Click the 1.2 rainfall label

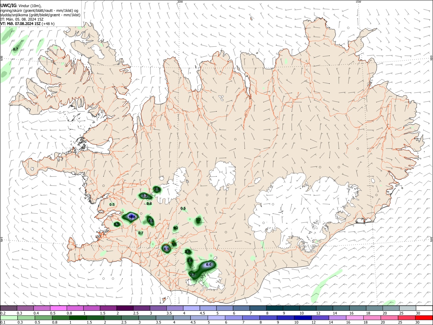tap(176, 228)
